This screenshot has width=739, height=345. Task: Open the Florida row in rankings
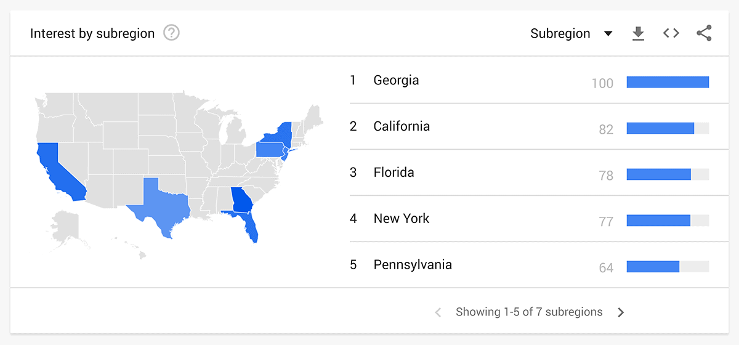pos(530,173)
